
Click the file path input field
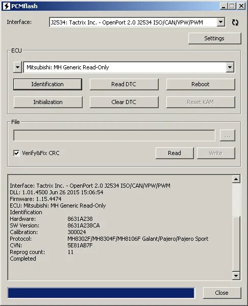tap(114, 136)
